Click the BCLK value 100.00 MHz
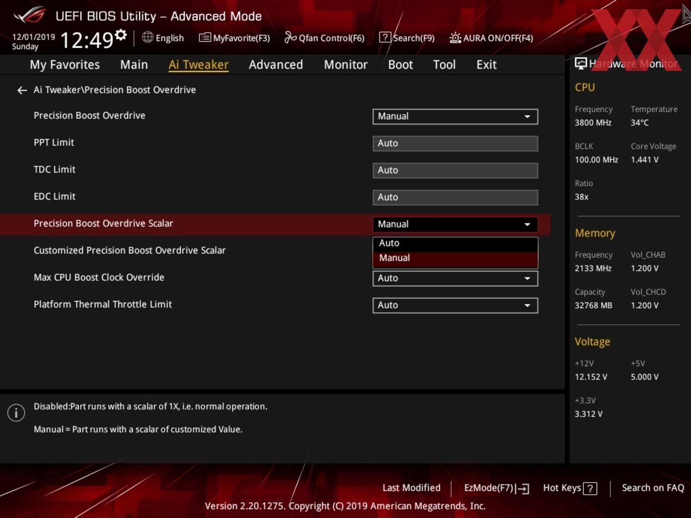 click(596, 160)
